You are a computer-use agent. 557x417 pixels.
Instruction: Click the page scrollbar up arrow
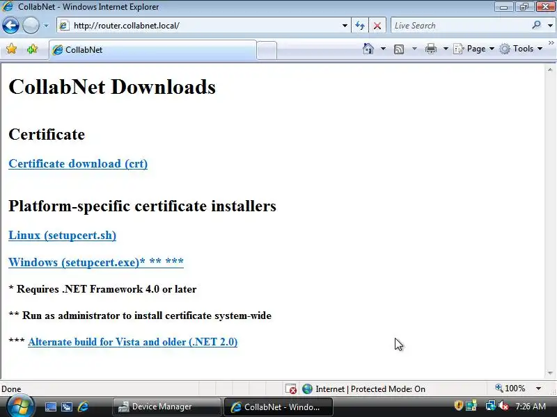(550, 70)
